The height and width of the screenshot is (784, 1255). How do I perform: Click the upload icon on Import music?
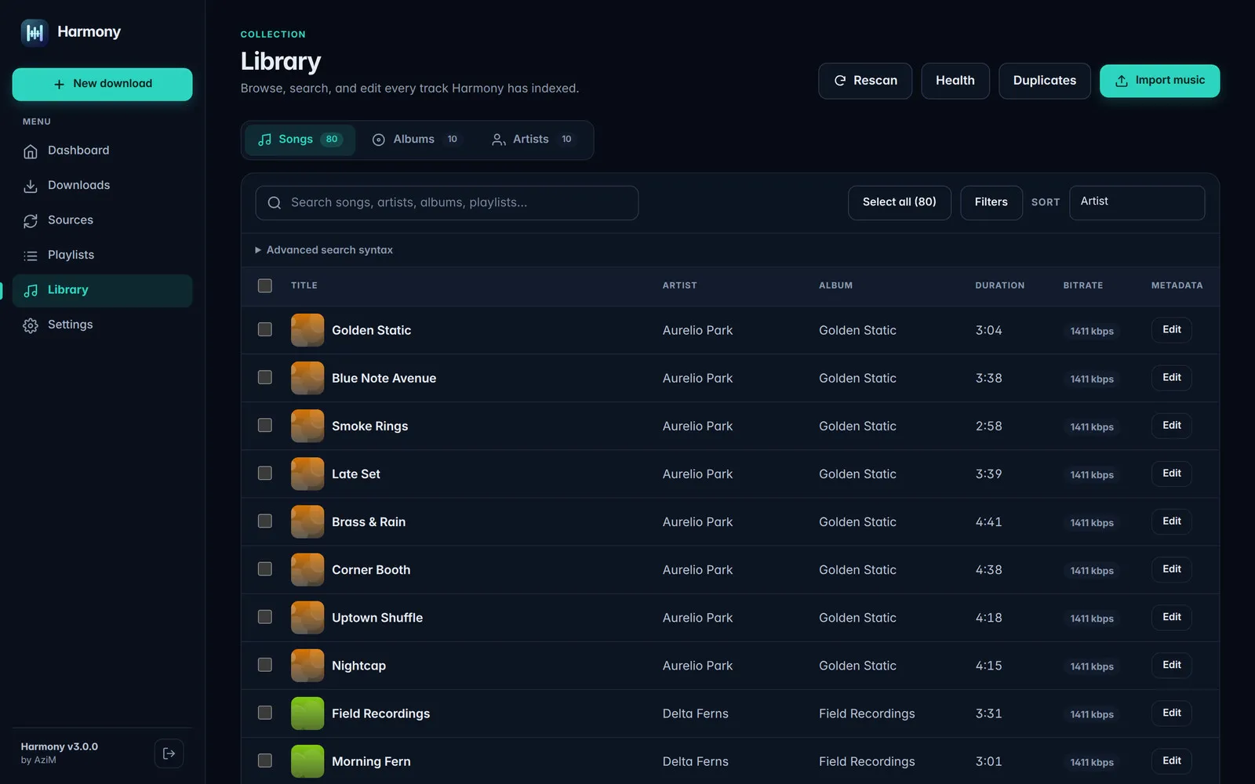click(x=1122, y=81)
